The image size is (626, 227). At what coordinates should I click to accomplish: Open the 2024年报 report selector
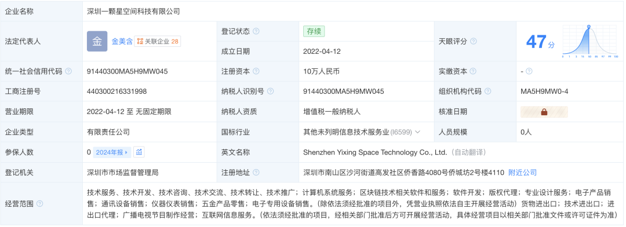pyautogui.click(x=112, y=152)
